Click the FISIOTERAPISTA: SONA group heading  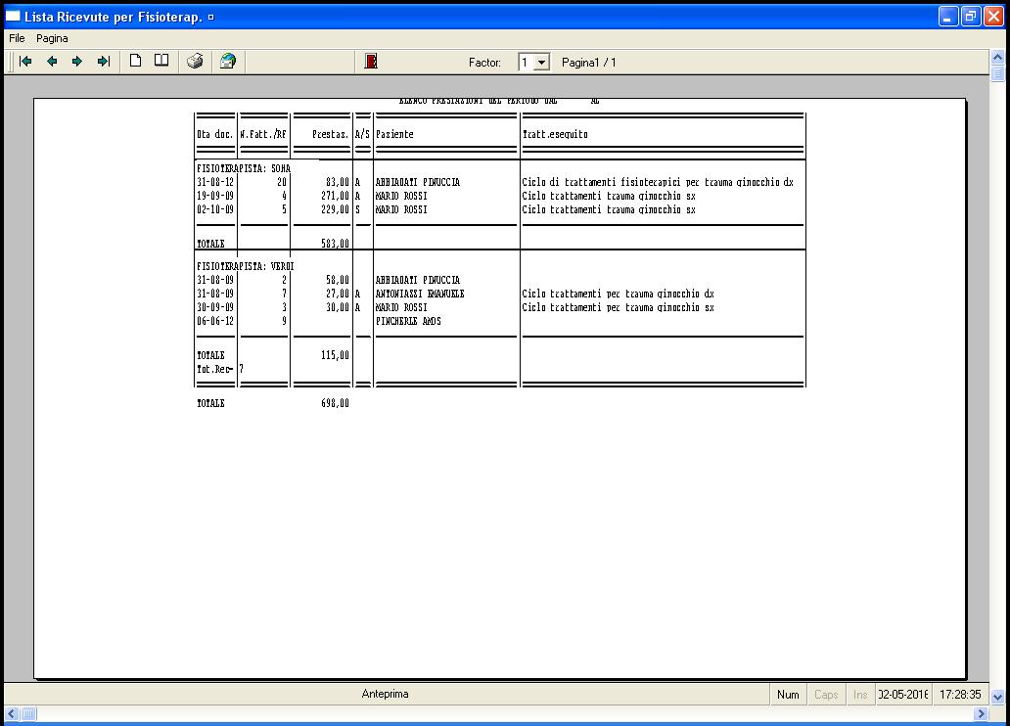point(244,168)
